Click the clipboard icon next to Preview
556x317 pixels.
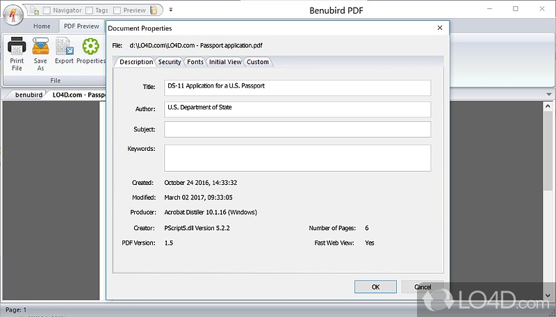pos(154,10)
